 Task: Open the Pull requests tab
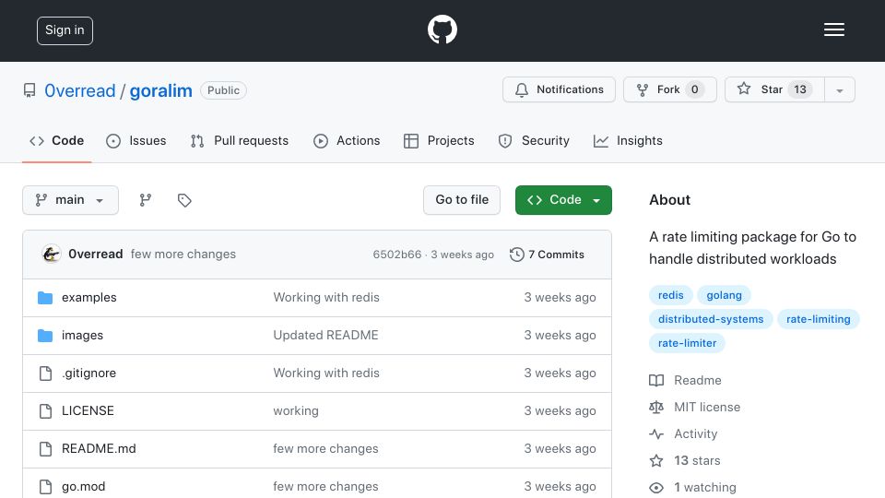pyautogui.click(x=240, y=140)
